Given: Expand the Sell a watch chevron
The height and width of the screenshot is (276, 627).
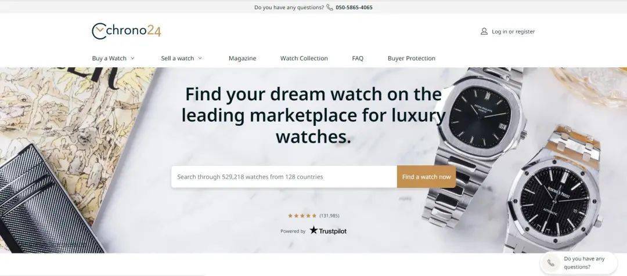Looking at the screenshot, I should click(x=200, y=59).
